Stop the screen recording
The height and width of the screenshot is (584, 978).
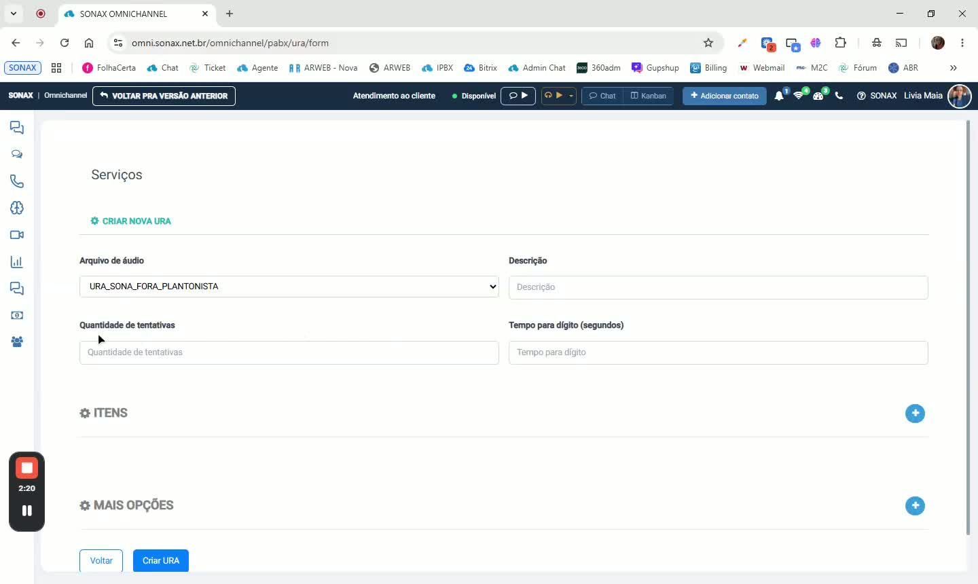point(26,468)
